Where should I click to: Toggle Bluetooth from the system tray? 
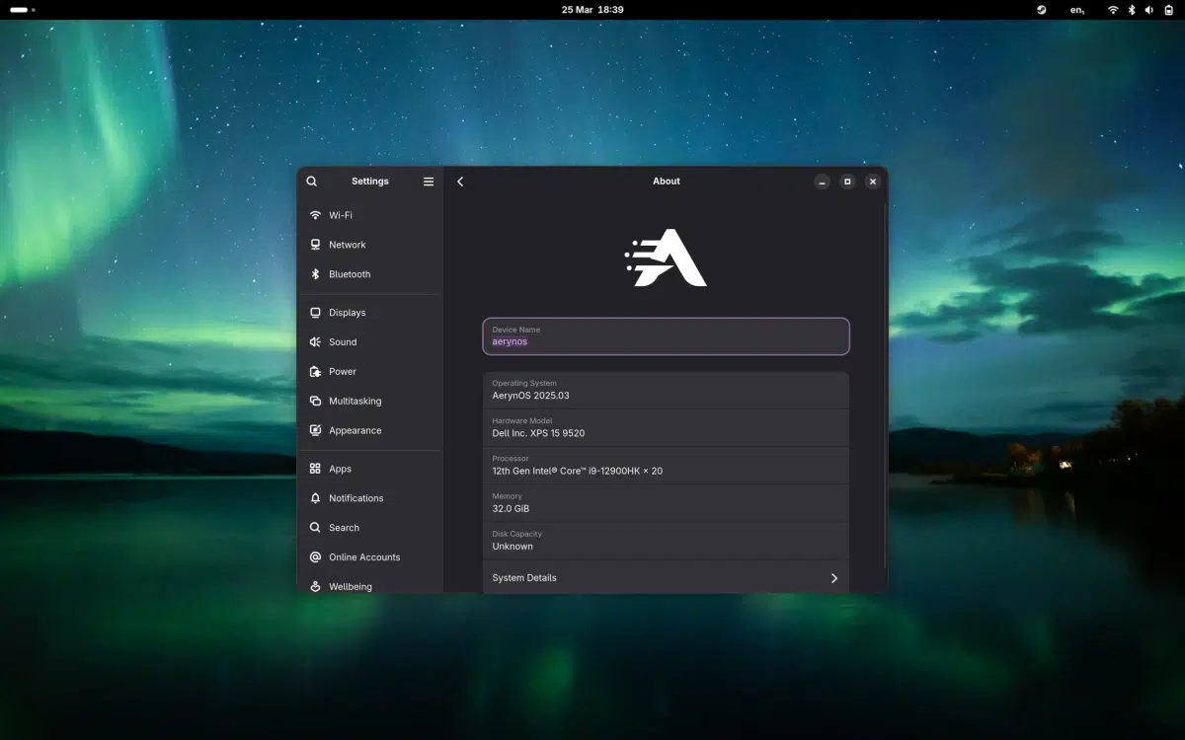[1130, 9]
